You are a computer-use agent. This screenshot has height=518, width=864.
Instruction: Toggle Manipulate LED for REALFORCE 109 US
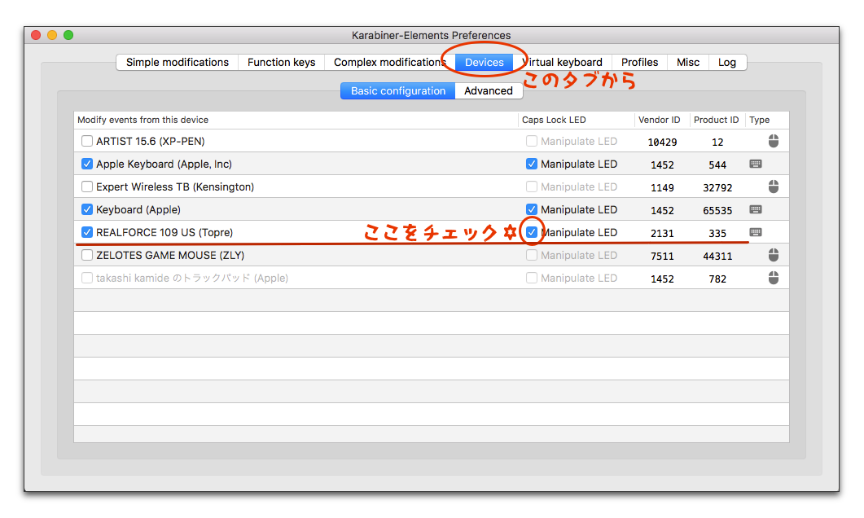(531, 232)
